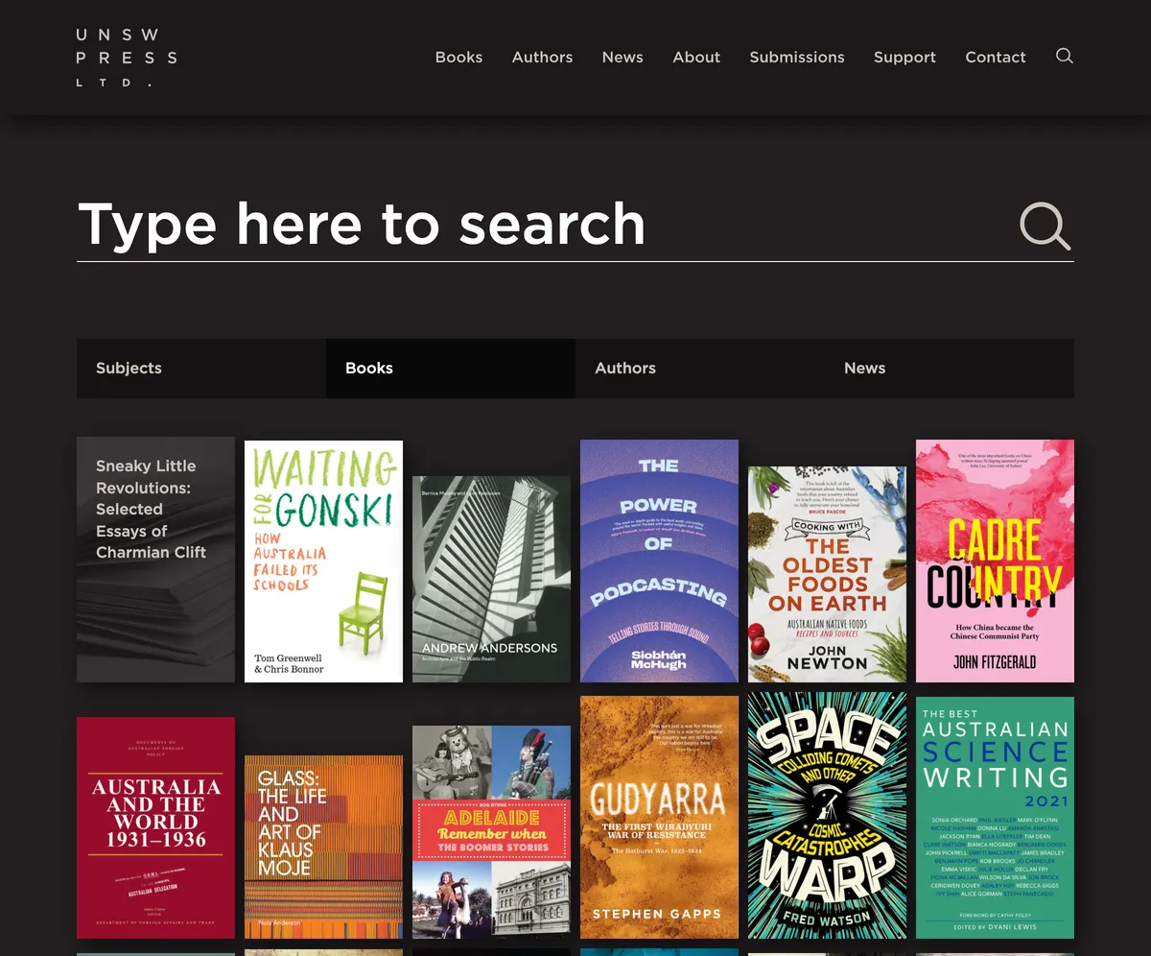Switch to the Subjects tab
Viewport: 1151px width, 956px height.
201,369
